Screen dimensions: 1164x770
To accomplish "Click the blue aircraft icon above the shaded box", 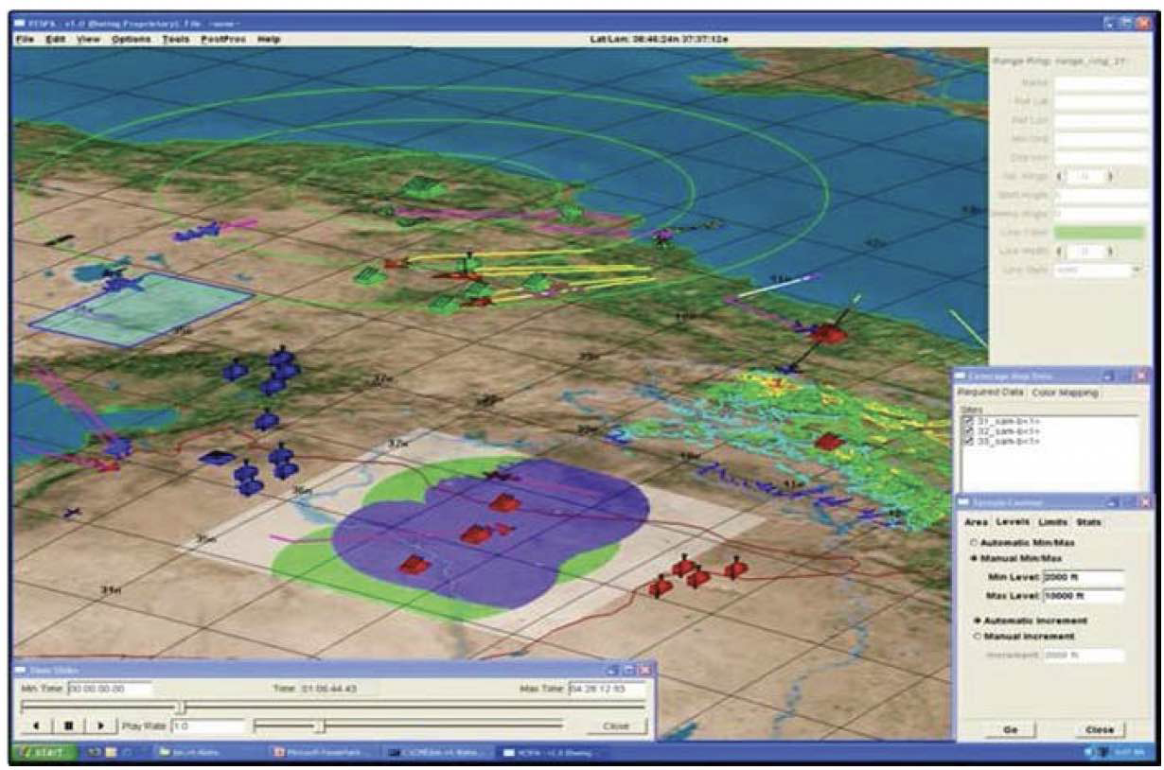I will [x=117, y=281].
